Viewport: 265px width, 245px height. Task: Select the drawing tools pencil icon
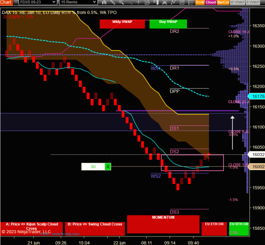click(112, 2)
